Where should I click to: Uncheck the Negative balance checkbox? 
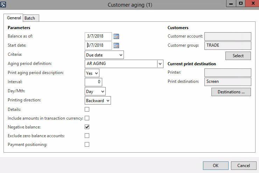tap(87, 127)
